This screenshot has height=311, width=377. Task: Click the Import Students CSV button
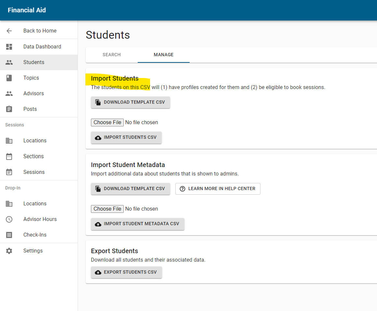tap(126, 137)
